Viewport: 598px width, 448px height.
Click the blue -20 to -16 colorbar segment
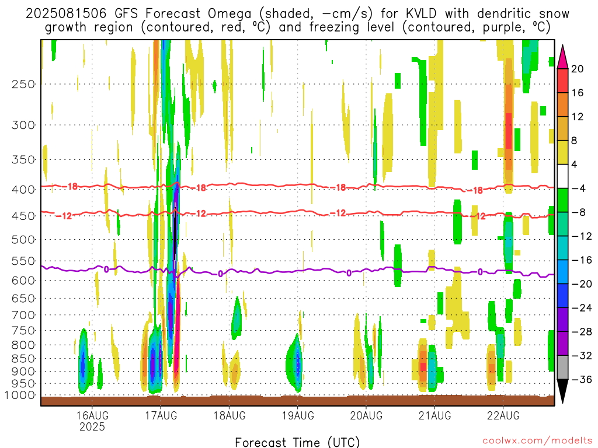point(562,272)
